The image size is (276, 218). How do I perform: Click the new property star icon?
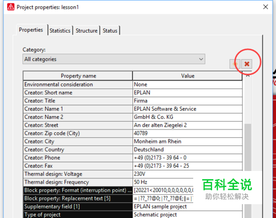tap(235, 64)
